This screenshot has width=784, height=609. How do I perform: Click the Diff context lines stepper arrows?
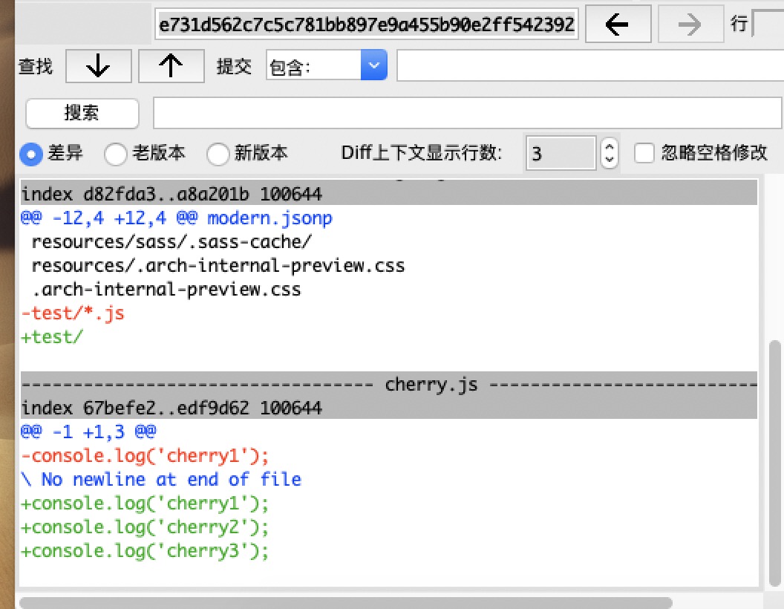pyautogui.click(x=609, y=153)
